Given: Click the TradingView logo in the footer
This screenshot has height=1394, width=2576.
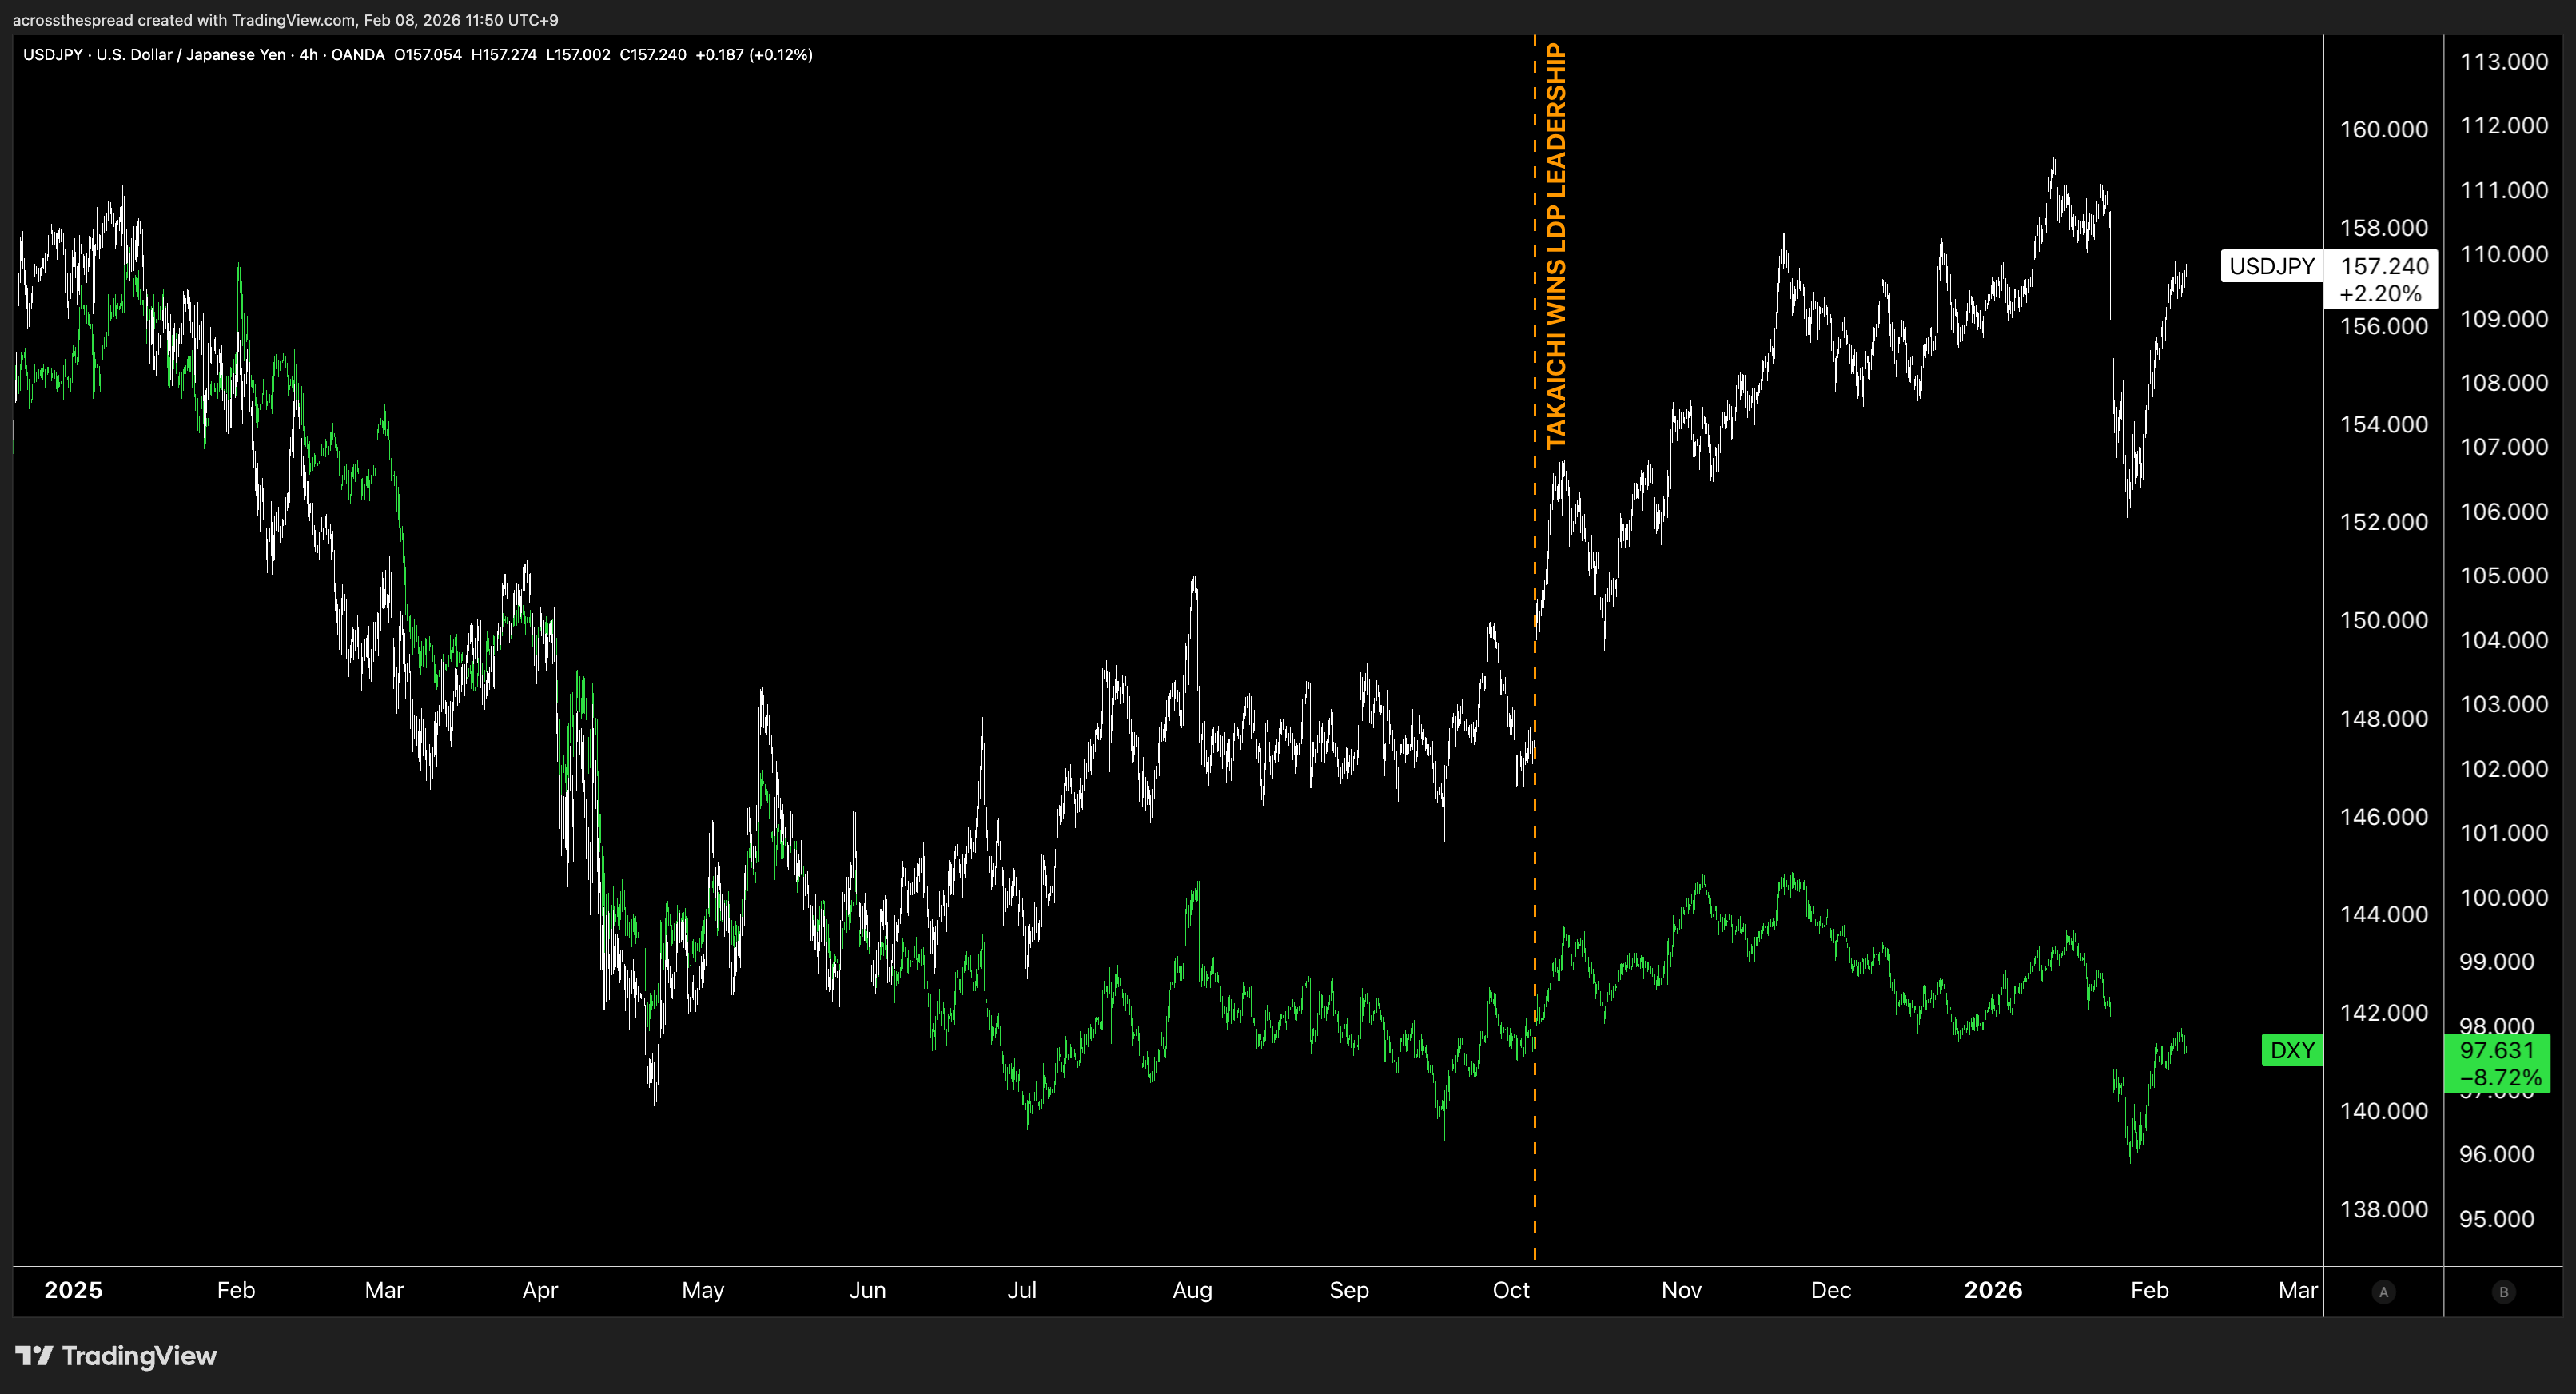Looking at the screenshot, I should 116,1356.
